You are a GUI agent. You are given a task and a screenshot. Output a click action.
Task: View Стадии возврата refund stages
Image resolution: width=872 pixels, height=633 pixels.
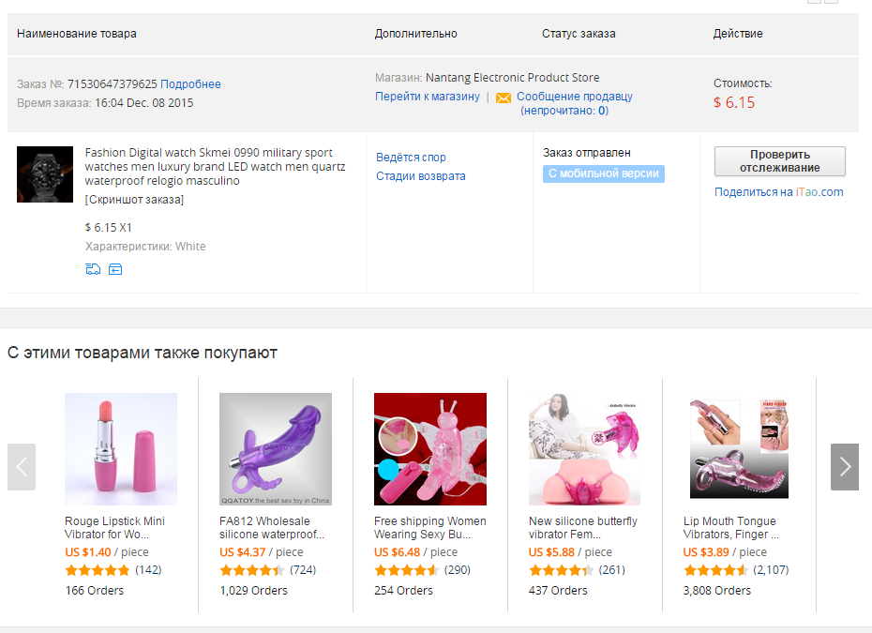click(420, 176)
